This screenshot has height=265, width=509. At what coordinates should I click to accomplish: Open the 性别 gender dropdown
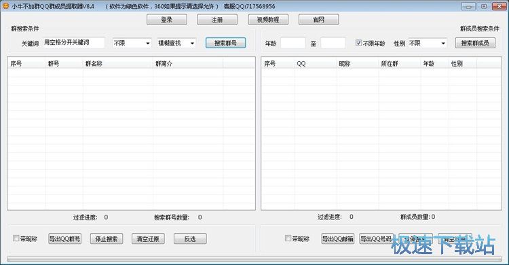point(427,43)
